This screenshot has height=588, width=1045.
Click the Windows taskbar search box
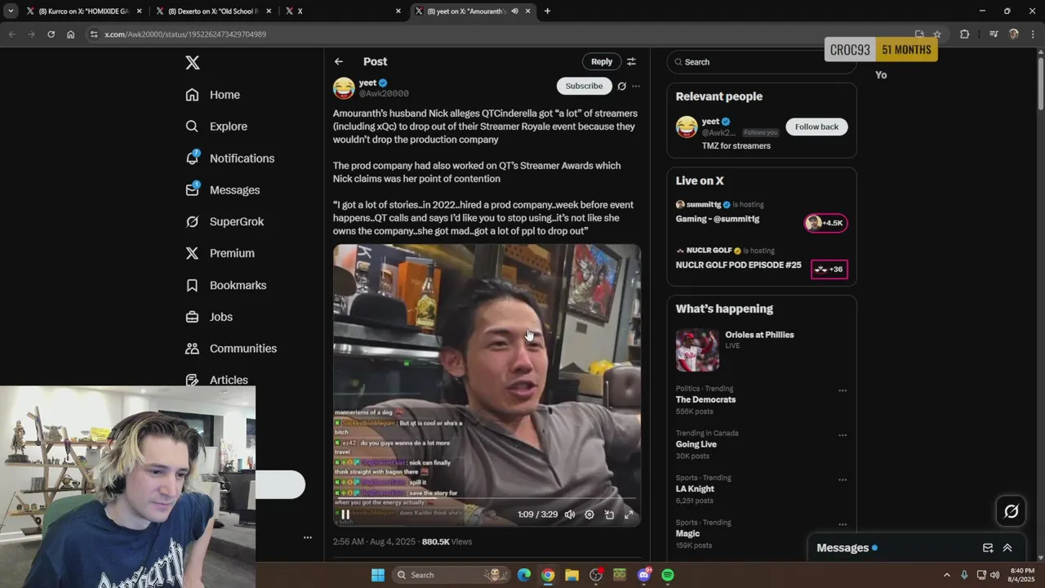click(x=450, y=575)
